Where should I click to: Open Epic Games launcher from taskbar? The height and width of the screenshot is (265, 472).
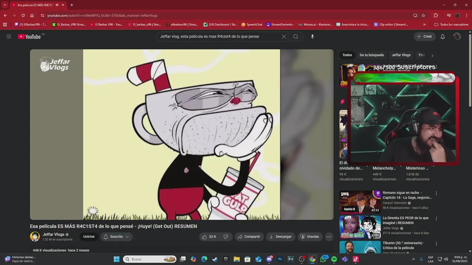click(x=226, y=259)
